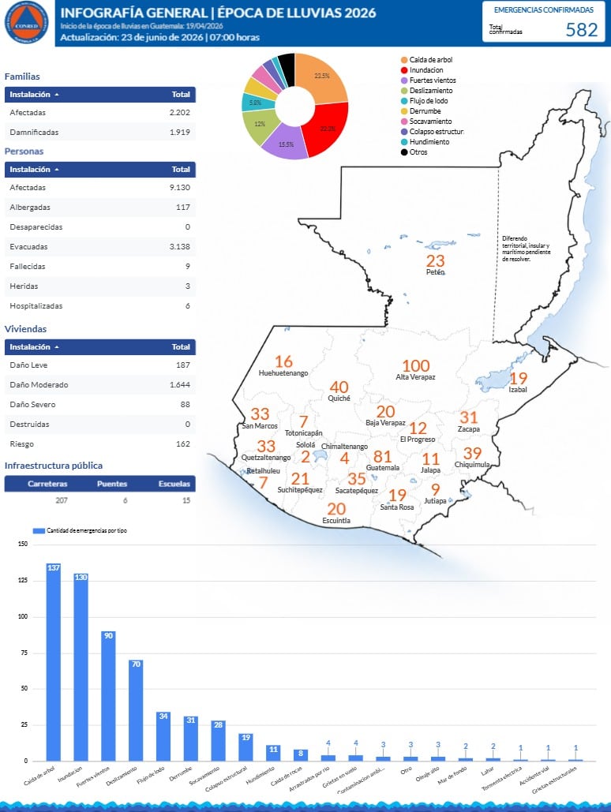Click Petén value 23 on the map

click(435, 260)
